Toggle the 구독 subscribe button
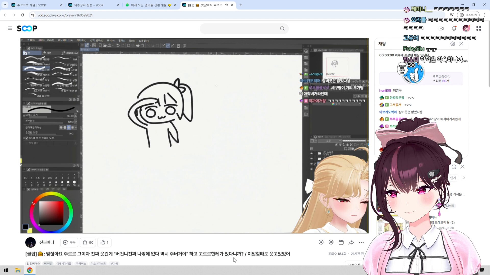Screen dimensions: 490x275 coord(69,242)
